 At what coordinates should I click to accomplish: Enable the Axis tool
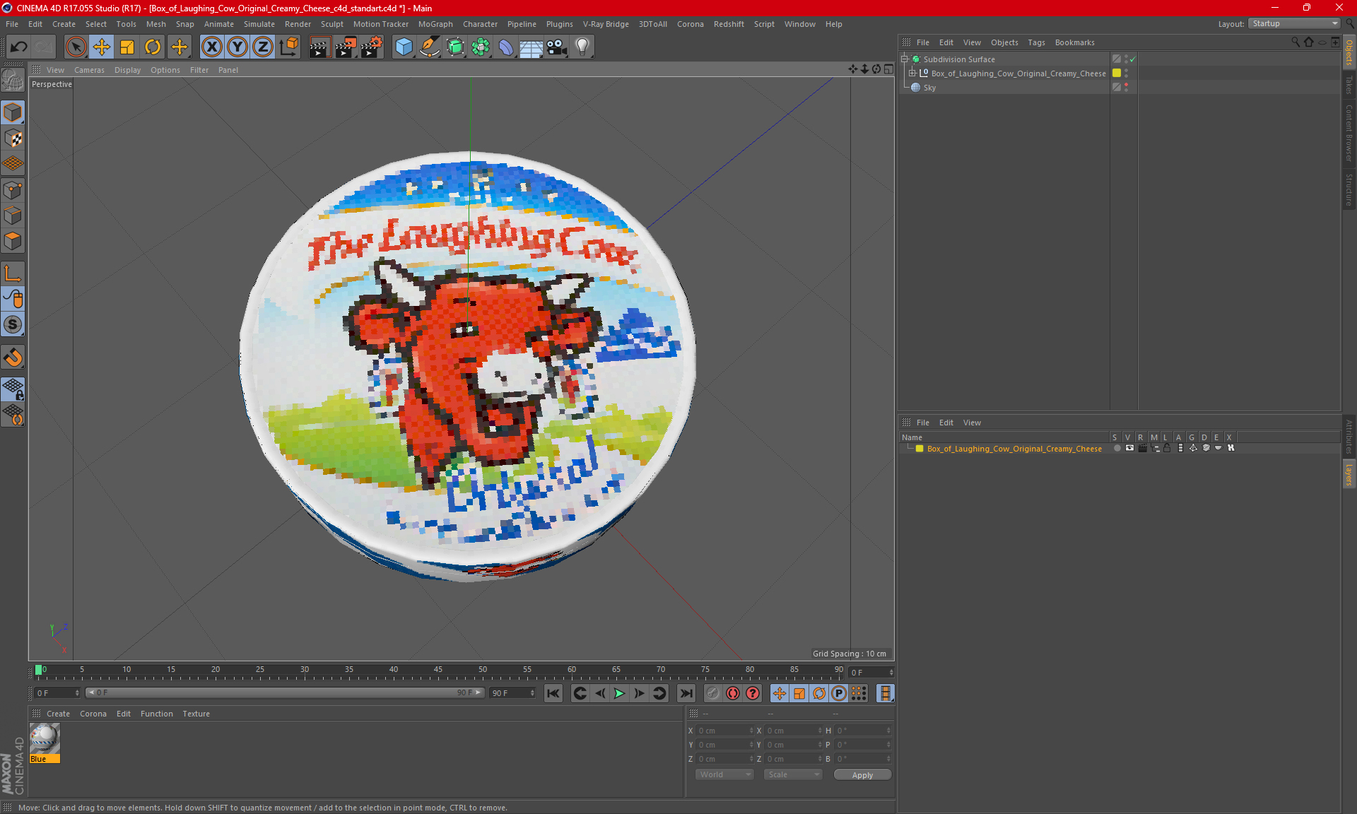click(13, 273)
